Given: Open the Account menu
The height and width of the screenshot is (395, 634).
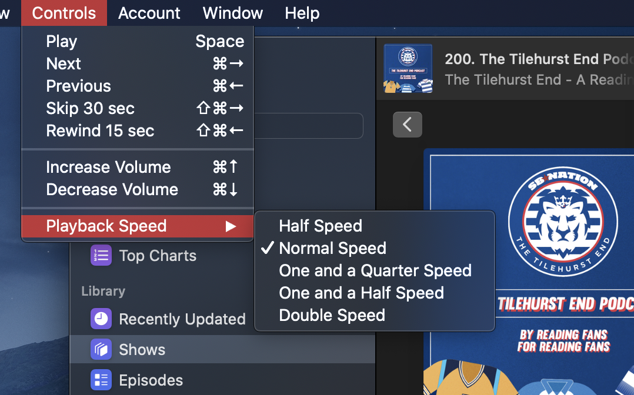Looking at the screenshot, I should pyautogui.click(x=149, y=13).
